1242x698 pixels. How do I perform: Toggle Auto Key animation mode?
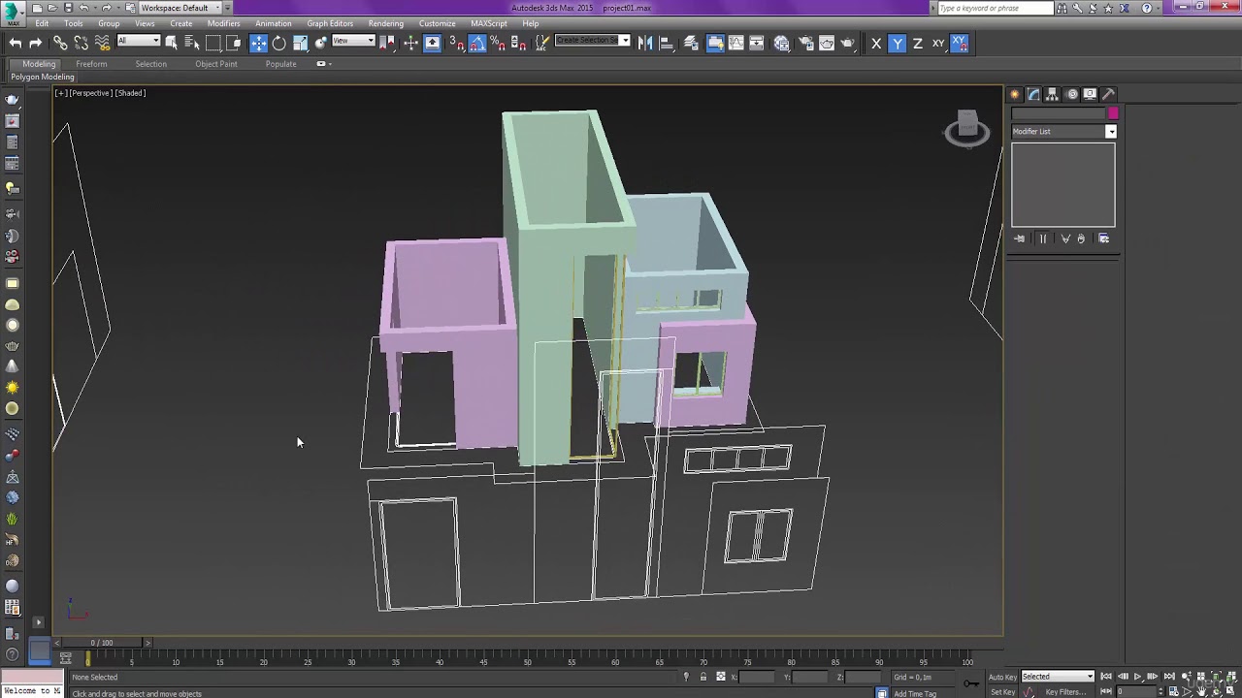pyautogui.click(x=1002, y=677)
